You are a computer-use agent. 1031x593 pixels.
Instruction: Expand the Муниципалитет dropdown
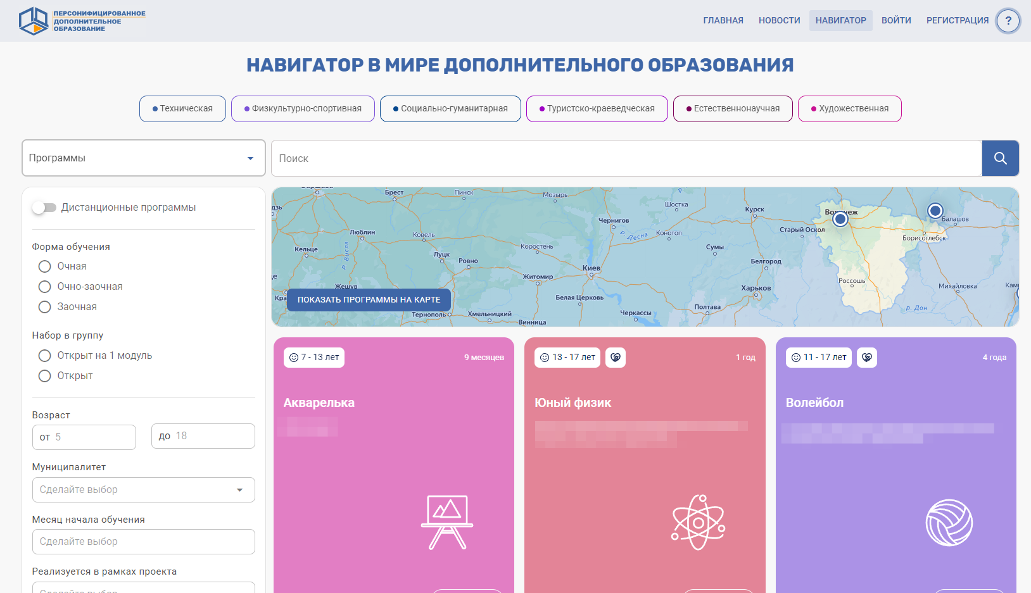coord(143,490)
